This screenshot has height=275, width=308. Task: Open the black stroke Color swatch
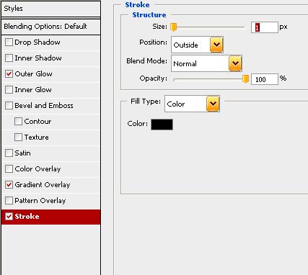click(x=162, y=125)
